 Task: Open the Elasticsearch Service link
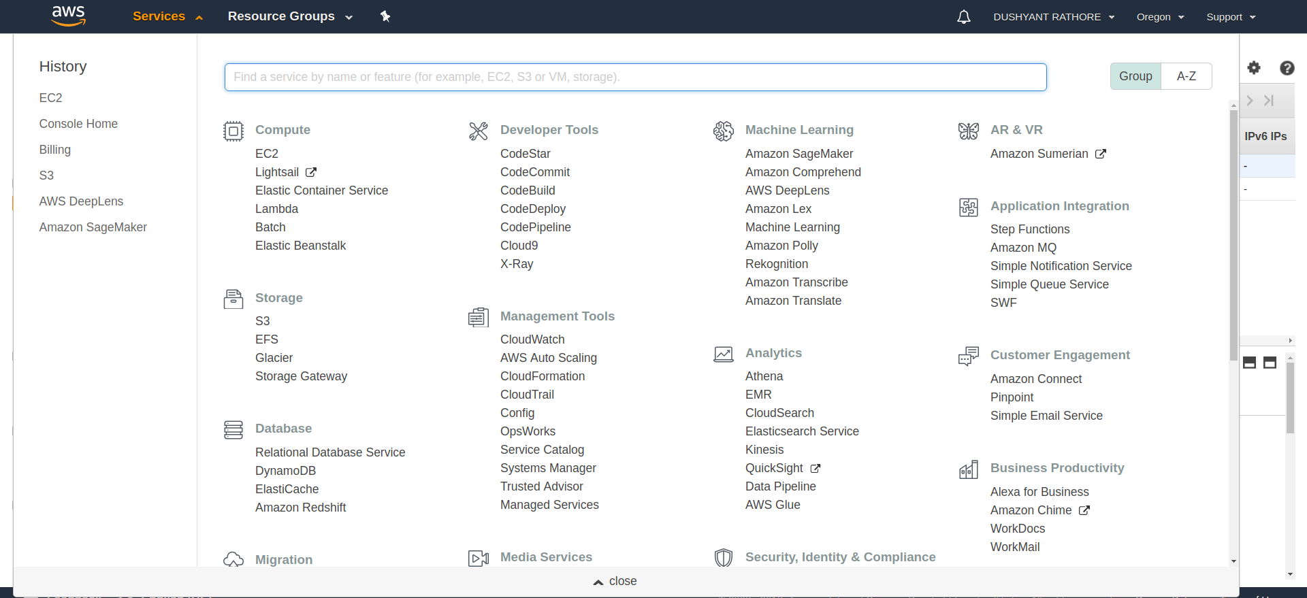coord(802,431)
